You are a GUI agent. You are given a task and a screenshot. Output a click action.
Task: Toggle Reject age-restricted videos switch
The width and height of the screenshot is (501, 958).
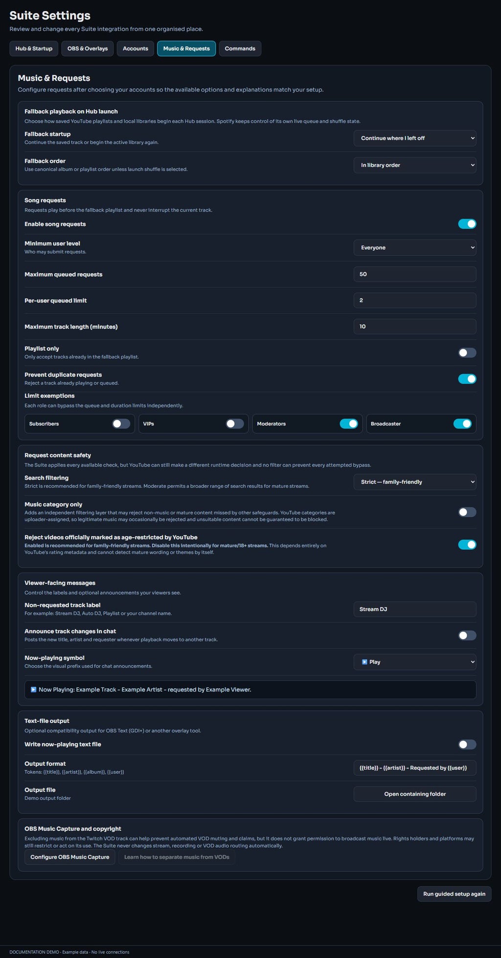[x=467, y=545]
